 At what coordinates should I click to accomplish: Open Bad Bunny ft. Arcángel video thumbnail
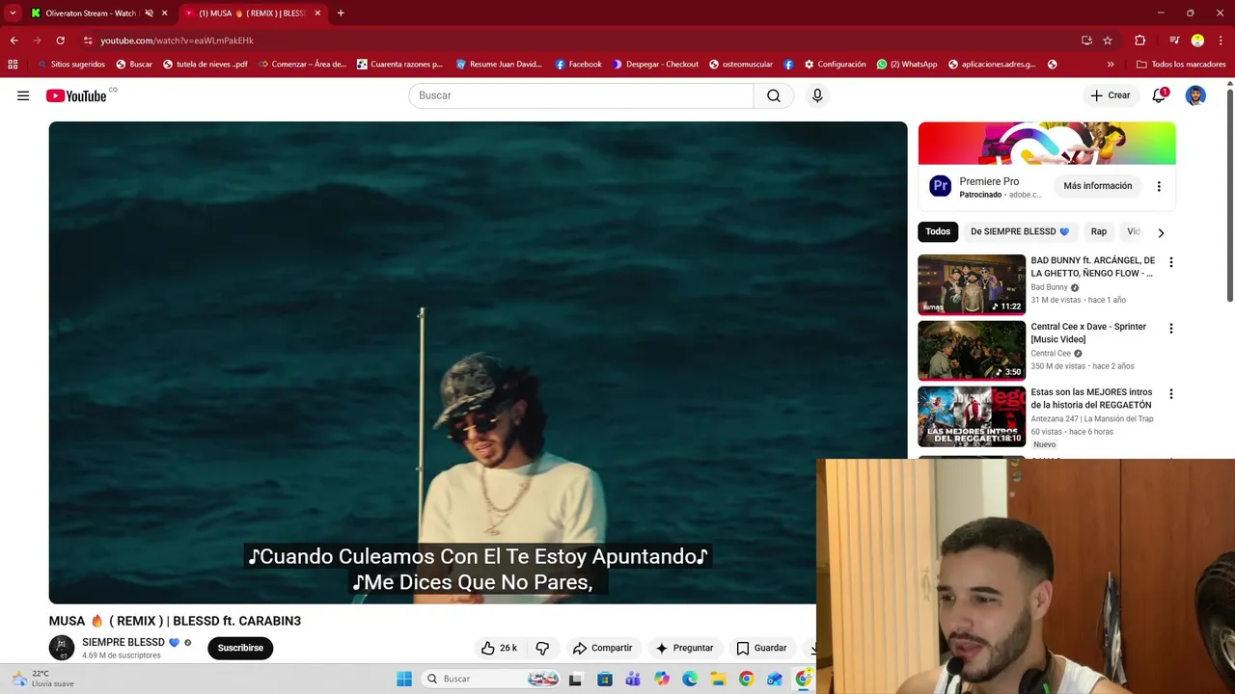click(x=972, y=284)
